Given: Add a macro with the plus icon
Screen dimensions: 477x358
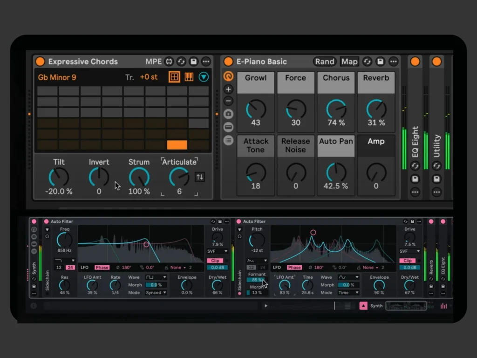Looking at the screenshot, I should tap(228, 89).
